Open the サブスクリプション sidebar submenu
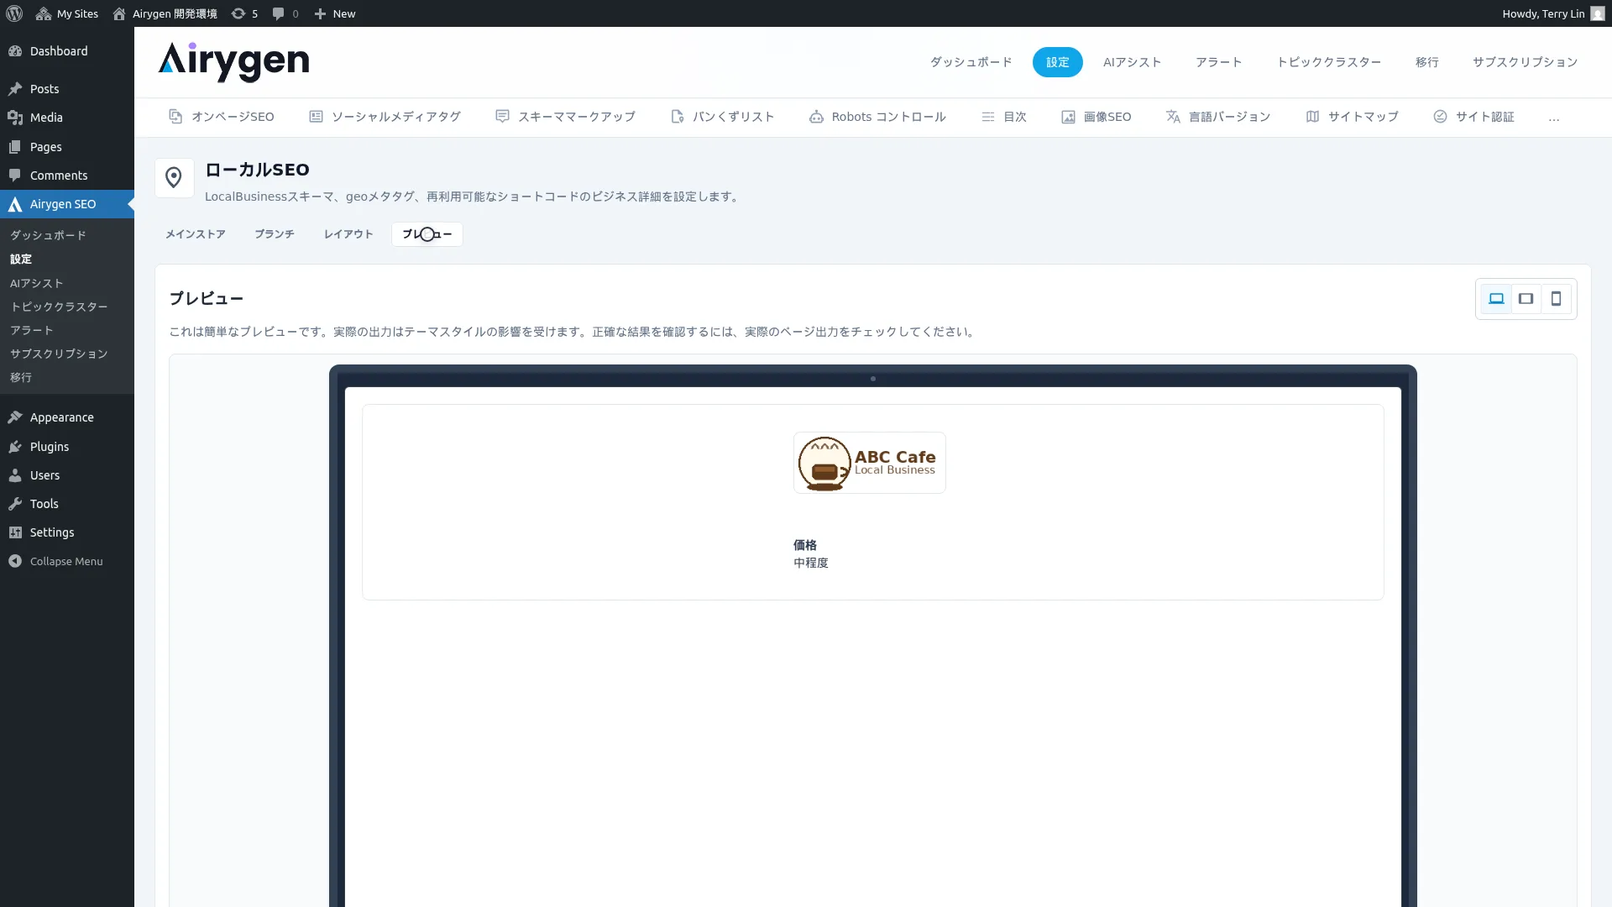The image size is (1612, 907). click(x=59, y=354)
